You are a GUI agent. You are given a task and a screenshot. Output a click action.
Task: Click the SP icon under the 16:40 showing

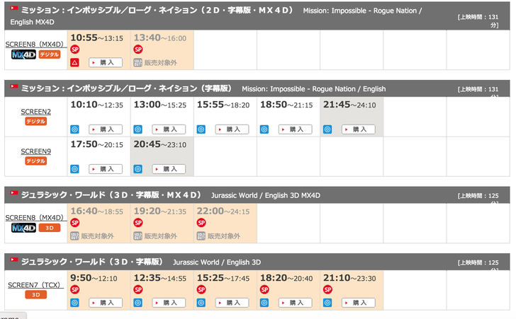point(74,223)
